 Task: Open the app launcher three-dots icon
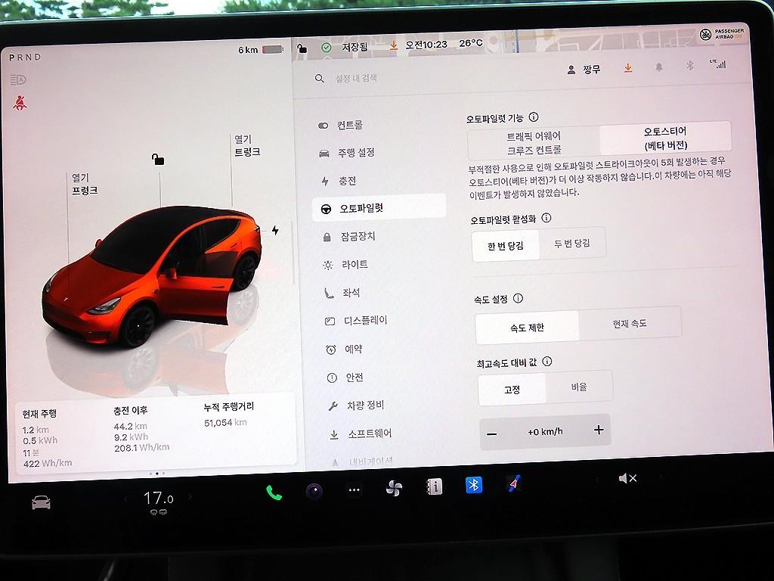(354, 490)
